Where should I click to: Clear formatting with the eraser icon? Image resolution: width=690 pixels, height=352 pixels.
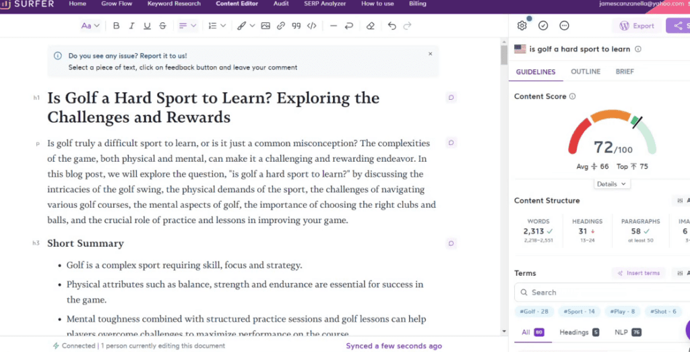pos(370,26)
